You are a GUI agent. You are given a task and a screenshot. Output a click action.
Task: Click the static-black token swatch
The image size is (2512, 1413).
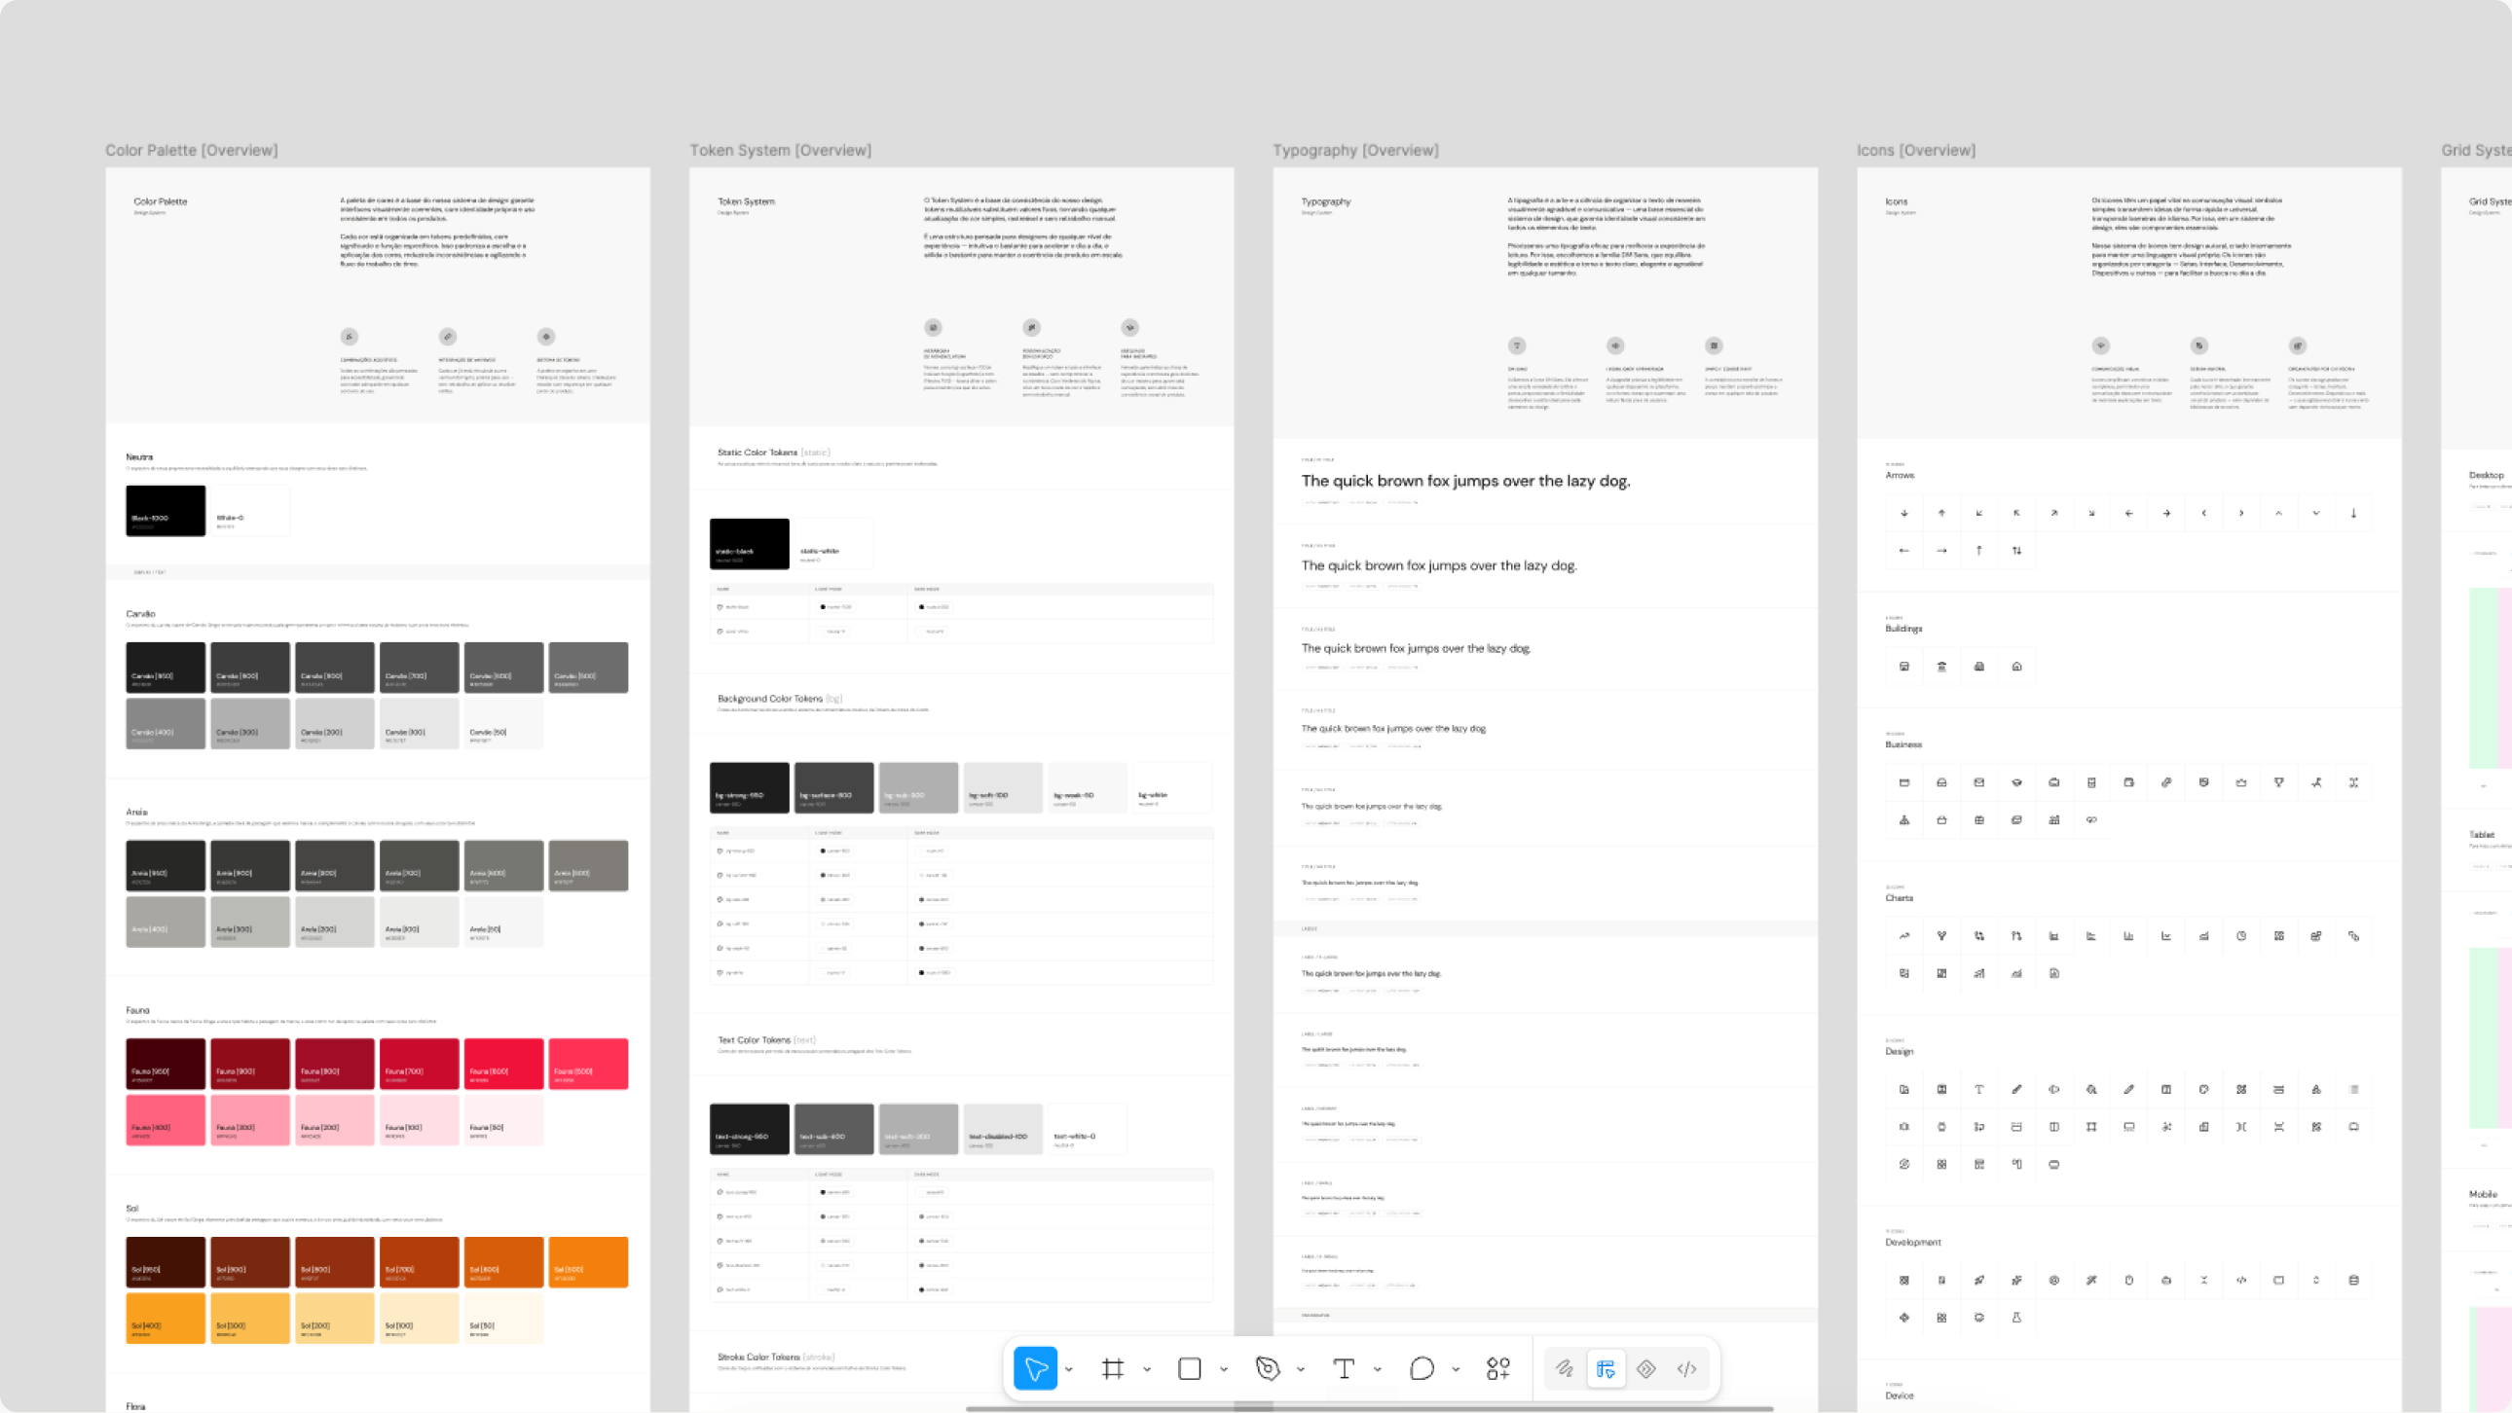click(749, 544)
